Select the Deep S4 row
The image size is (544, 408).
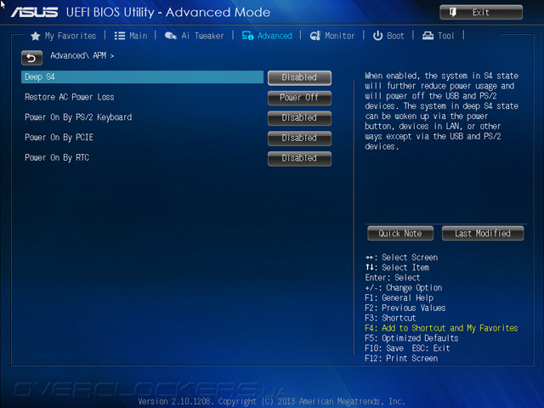pos(142,77)
